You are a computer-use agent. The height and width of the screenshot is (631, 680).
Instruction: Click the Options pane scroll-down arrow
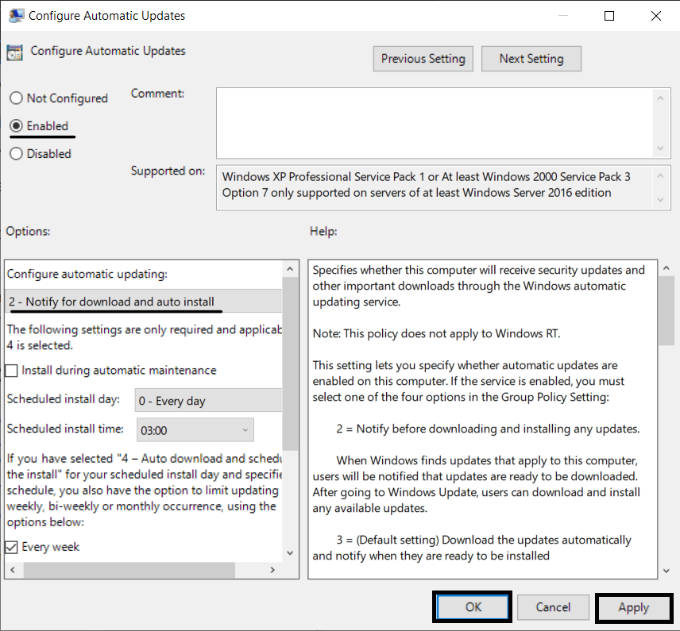pos(290,553)
